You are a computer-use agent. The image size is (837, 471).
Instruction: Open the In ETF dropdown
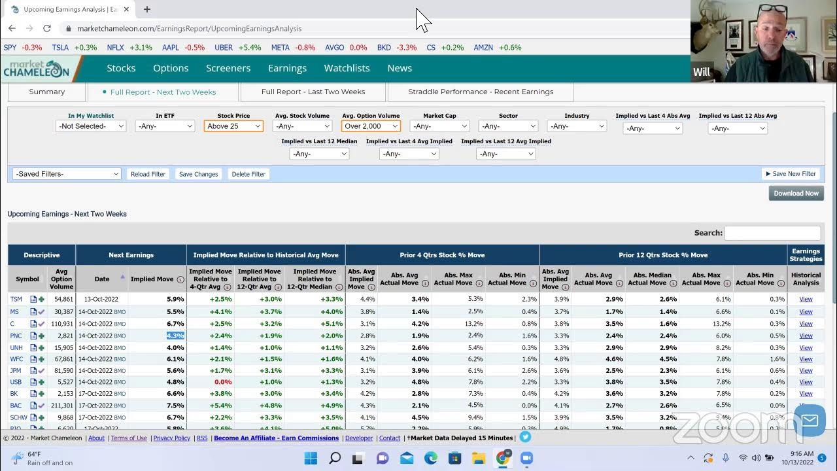165,126
